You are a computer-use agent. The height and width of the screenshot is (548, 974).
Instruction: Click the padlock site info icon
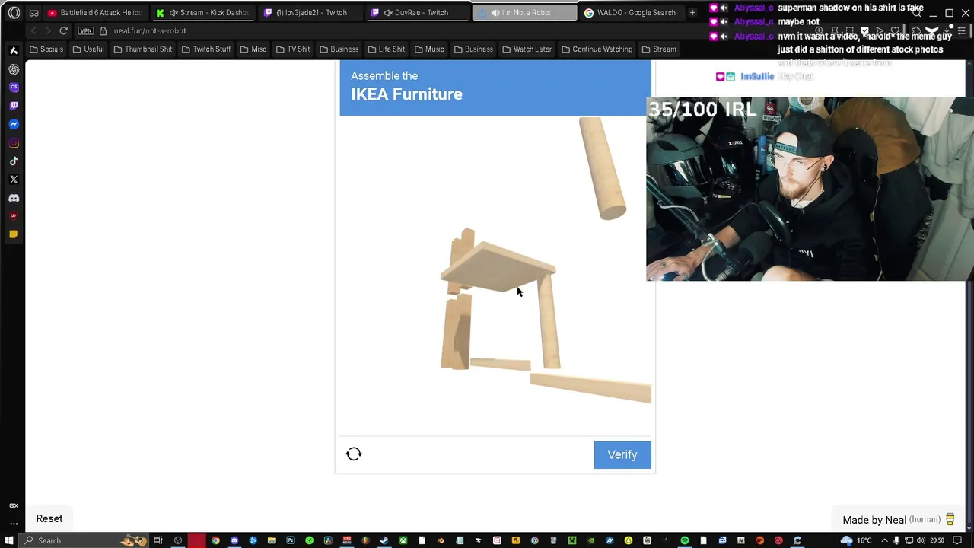[103, 30]
